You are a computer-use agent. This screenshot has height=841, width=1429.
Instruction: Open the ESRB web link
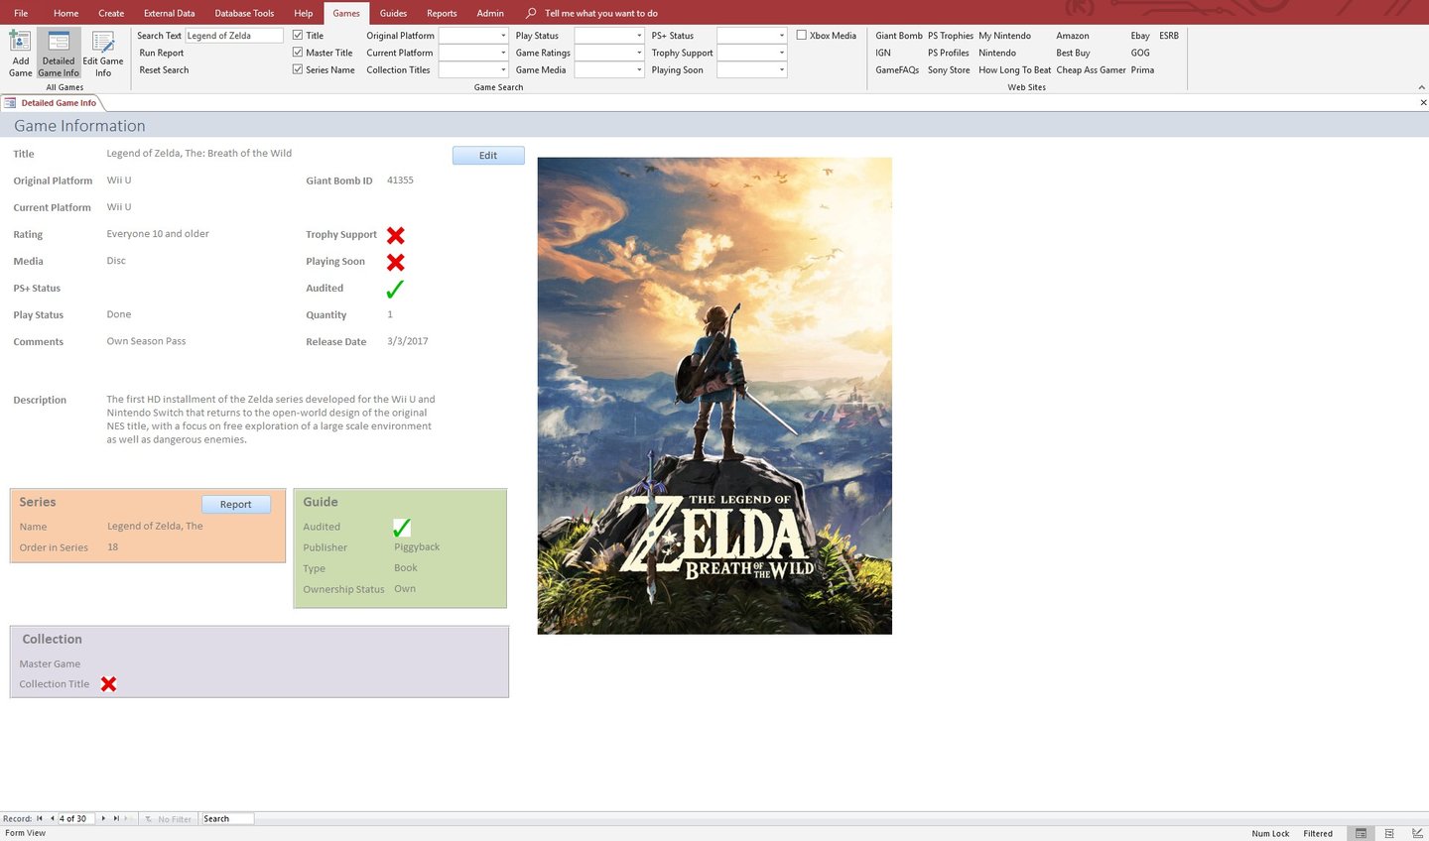(x=1169, y=36)
